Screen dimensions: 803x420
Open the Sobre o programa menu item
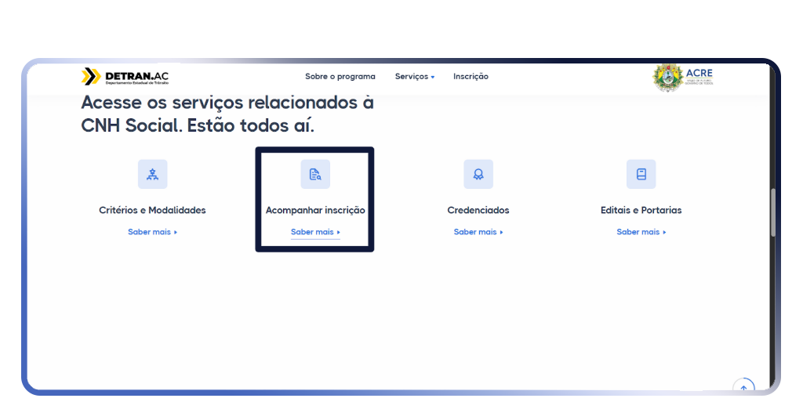pos(340,76)
